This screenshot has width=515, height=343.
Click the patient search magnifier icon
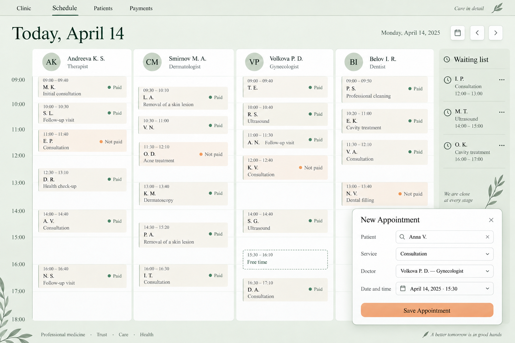tap(402, 237)
